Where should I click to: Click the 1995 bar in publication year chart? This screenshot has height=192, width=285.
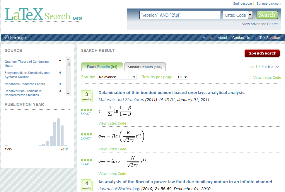point(6,145)
